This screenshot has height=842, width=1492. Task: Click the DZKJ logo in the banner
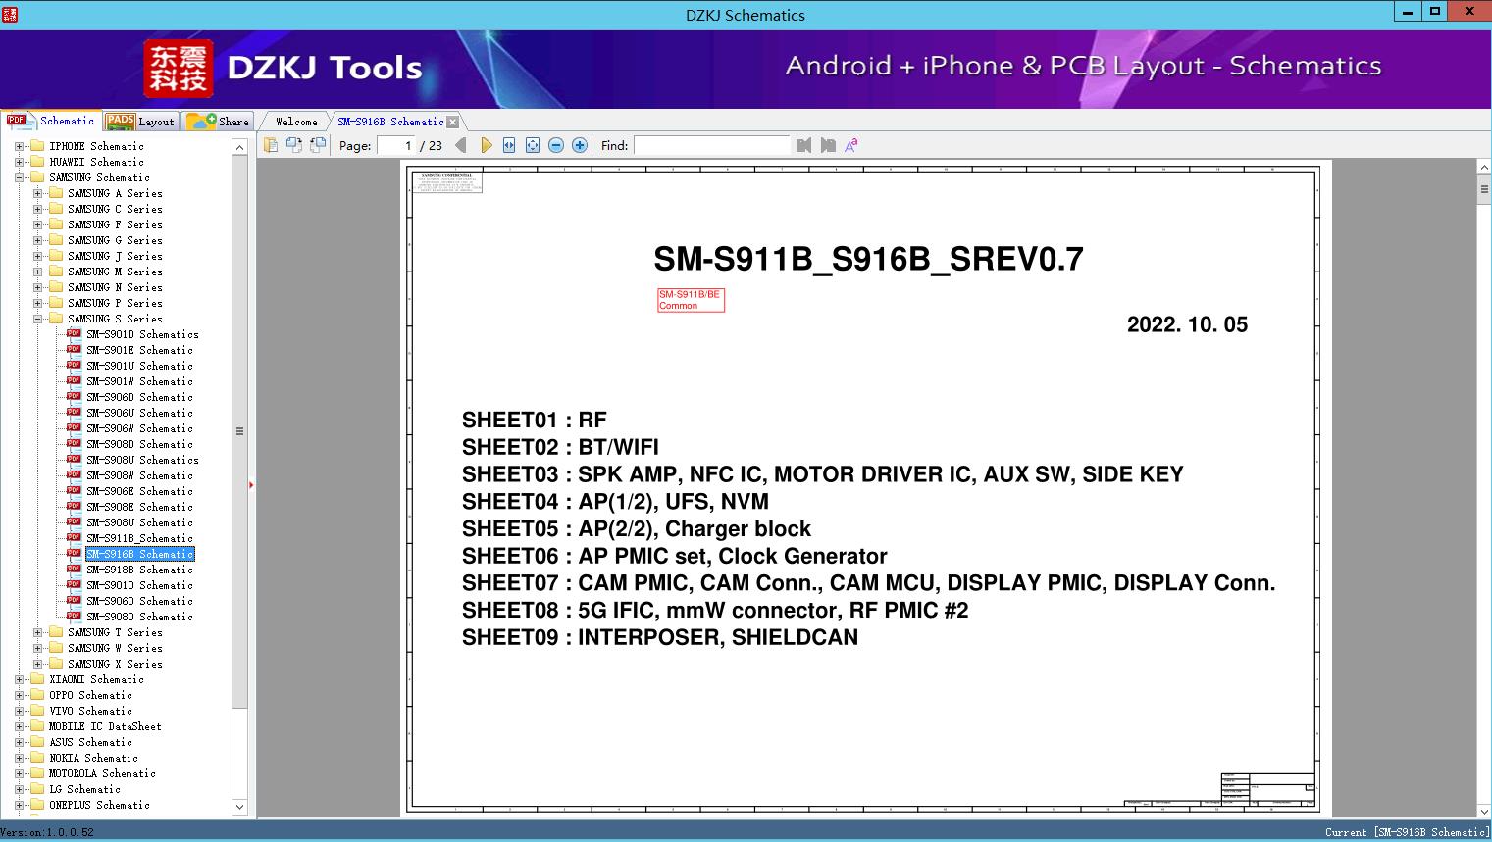tap(179, 69)
